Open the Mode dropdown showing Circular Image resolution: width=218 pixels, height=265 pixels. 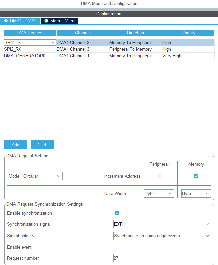tap(43, 176)
